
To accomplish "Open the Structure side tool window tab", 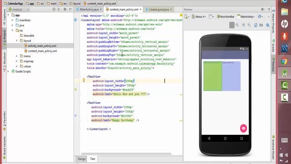I will click(x=4, y=62).
